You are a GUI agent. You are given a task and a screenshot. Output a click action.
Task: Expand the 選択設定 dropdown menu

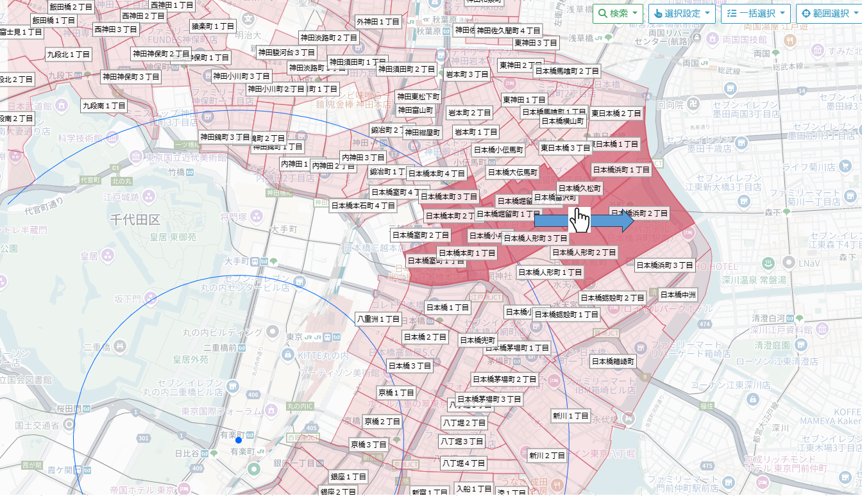click(681, 13)
